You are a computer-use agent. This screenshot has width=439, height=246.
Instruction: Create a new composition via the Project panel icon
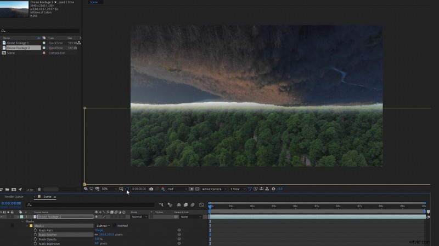[x=13, y=189]
